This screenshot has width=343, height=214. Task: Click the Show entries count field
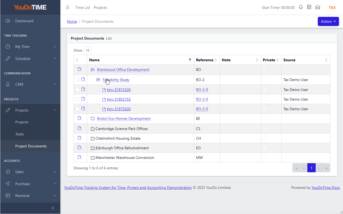(87, 50)
